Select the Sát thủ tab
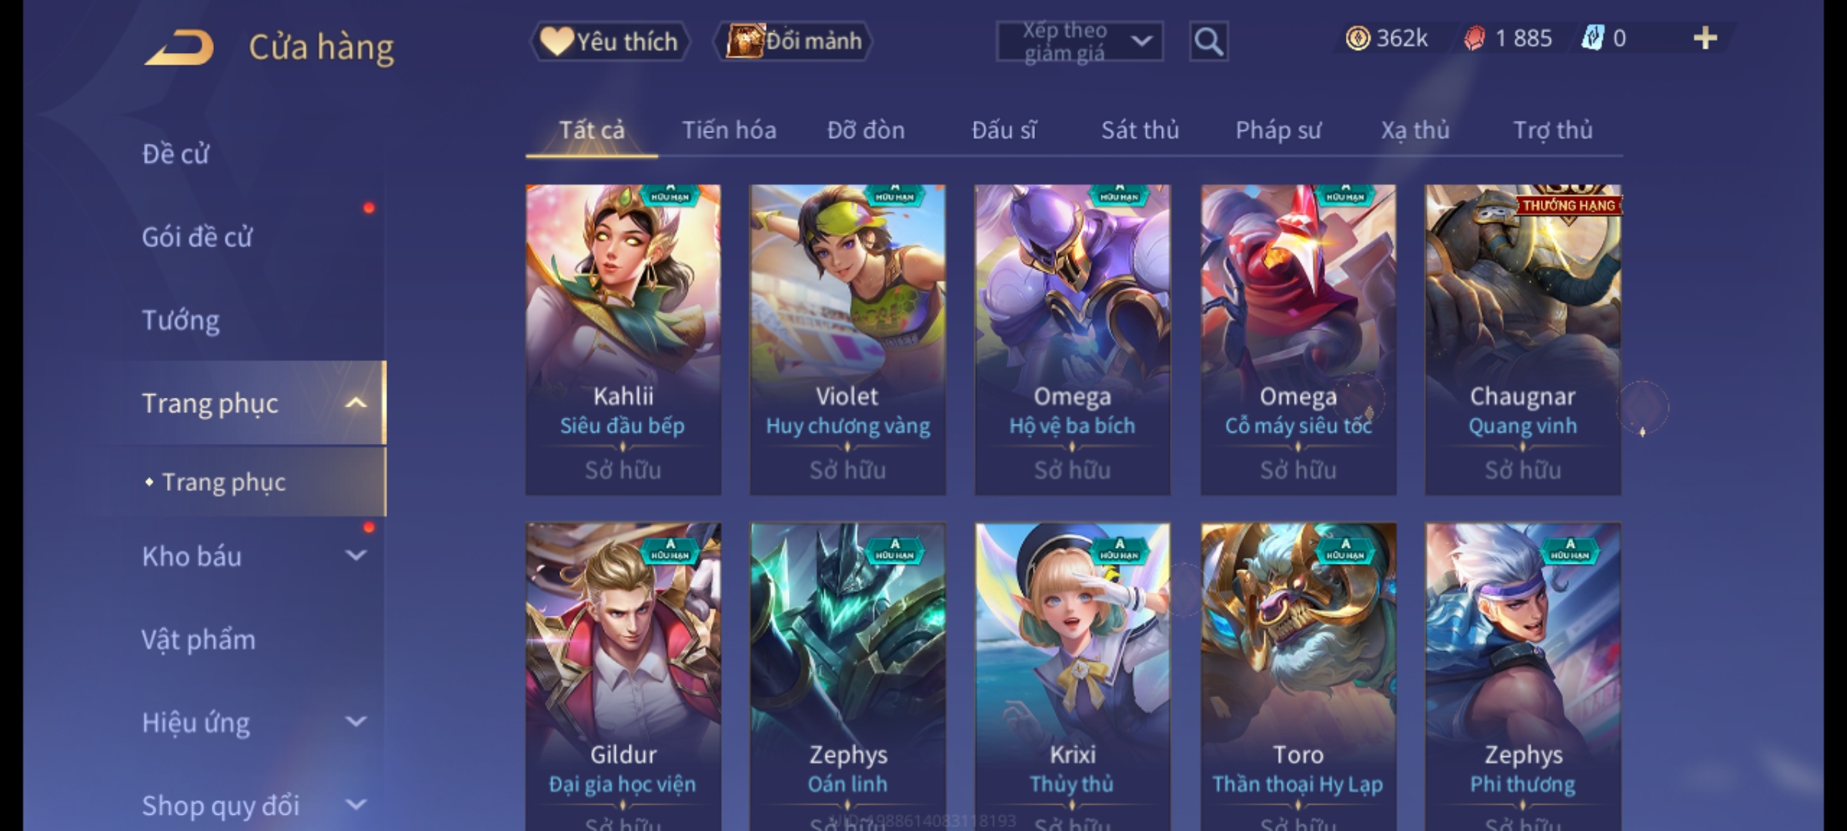This screenshot has width=1847, height=831. [1140, 130]
